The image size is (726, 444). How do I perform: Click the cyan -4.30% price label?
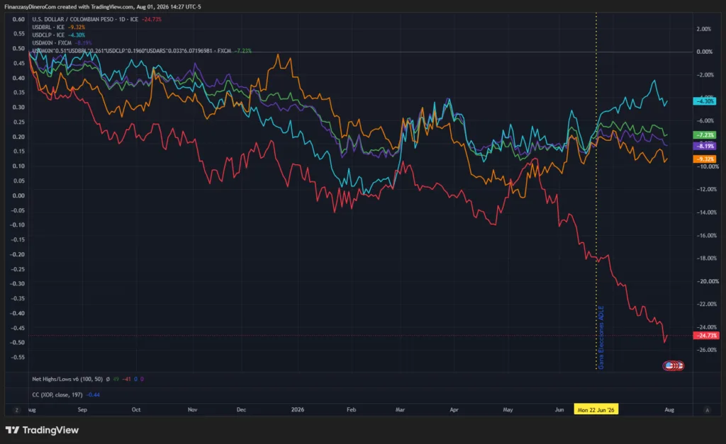click(705, 101)
